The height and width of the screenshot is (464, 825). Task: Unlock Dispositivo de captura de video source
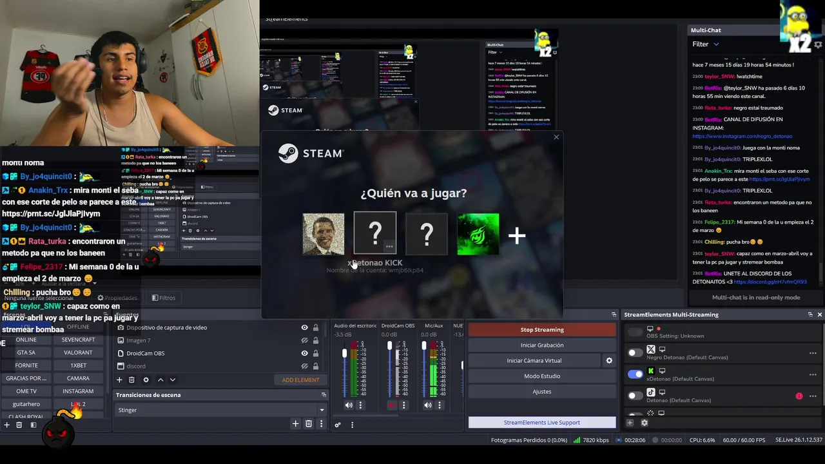[x=316, y=327]
